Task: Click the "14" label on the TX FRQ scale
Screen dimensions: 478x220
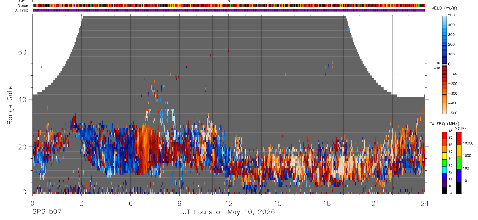Action: pyautogui.click(x=451, y=158)
